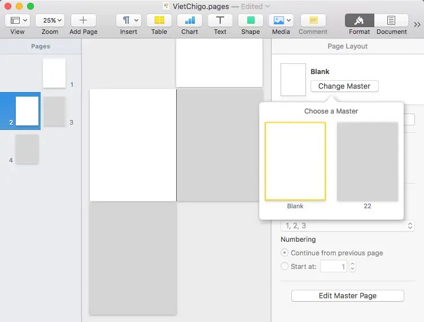
Task: Click the Change Master button
Action: [344, 86]
